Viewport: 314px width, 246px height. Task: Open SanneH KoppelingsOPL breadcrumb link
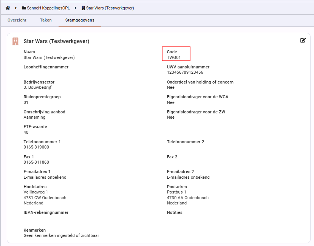click(x=48, y=8)
